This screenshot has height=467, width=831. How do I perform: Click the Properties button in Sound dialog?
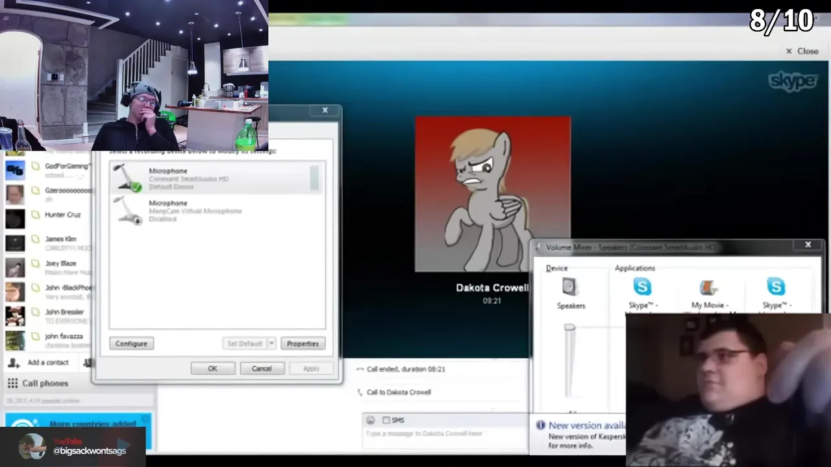[303, 344]
